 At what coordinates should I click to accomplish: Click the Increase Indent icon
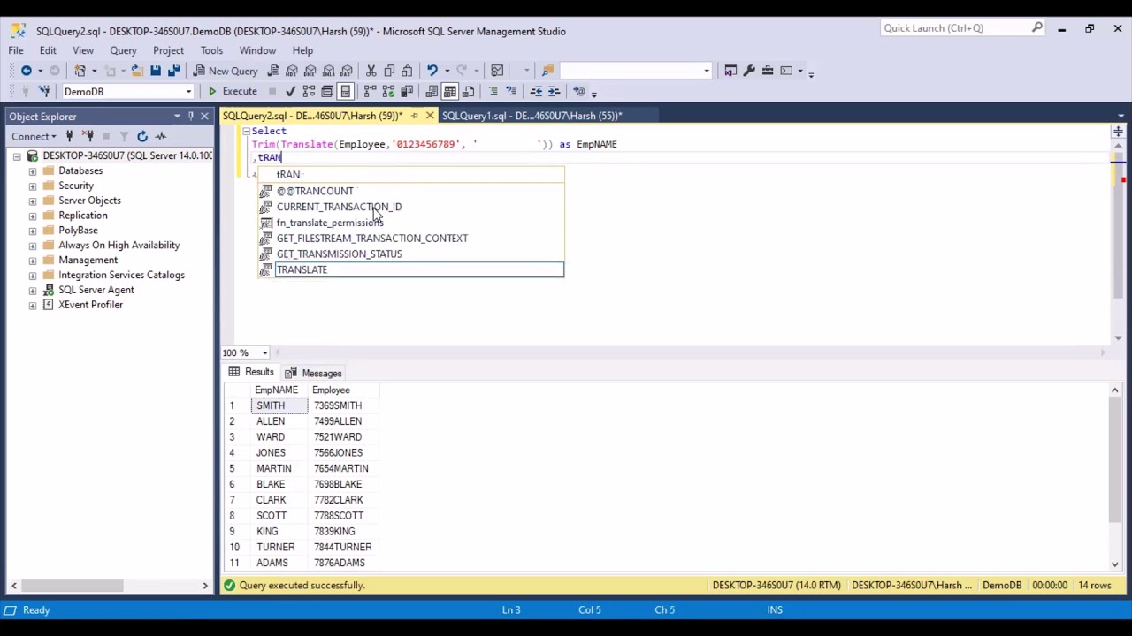click(554, 91)
